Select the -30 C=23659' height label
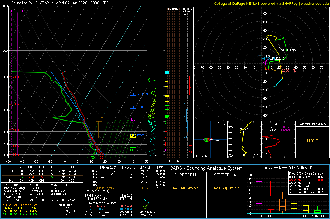 (x=139, y=94)
